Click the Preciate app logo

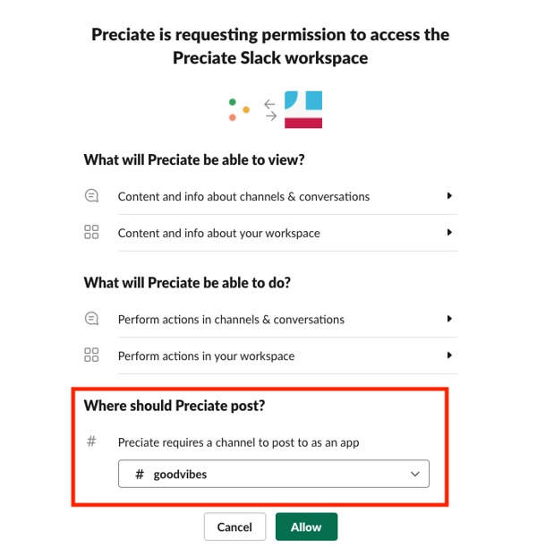303,109
